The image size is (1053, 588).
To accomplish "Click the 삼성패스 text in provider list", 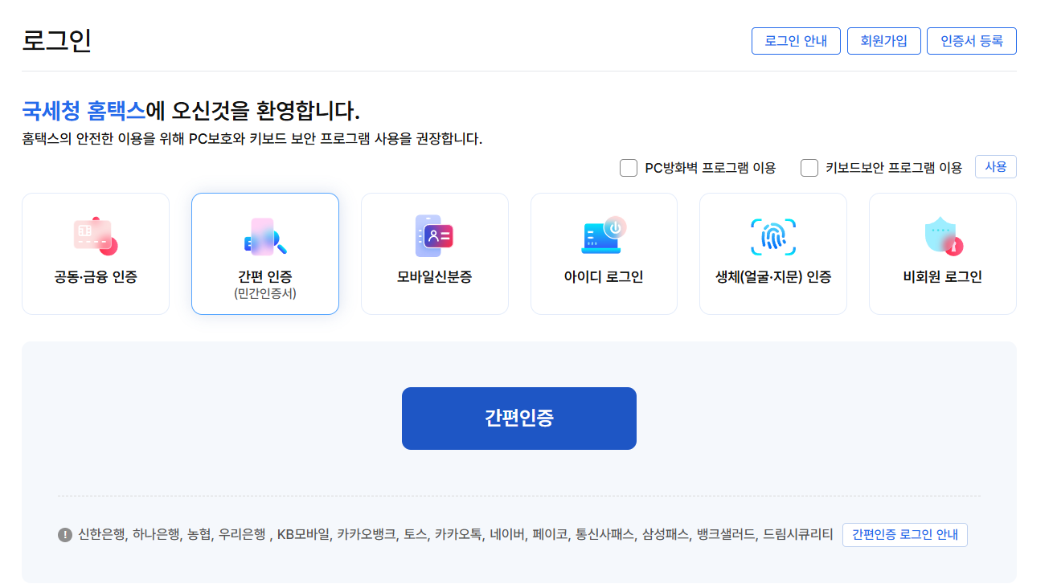I will coord(666,535).
